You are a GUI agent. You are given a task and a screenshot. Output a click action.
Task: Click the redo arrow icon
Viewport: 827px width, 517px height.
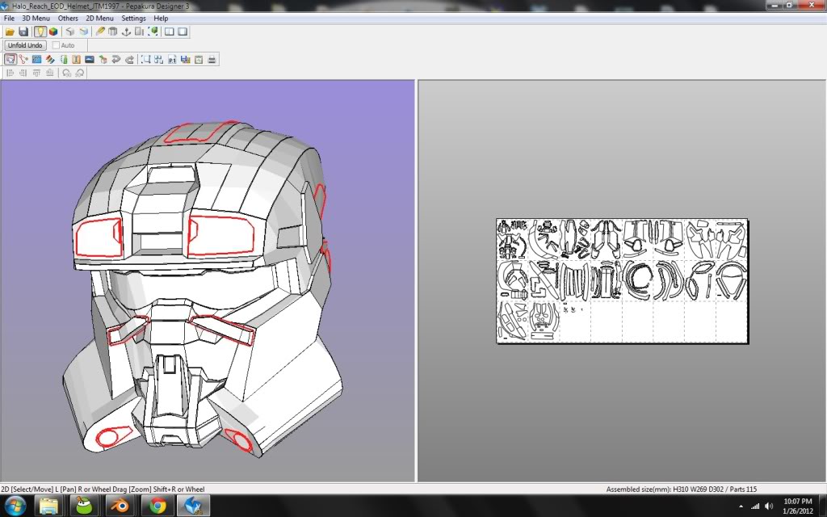click(129, 59)
